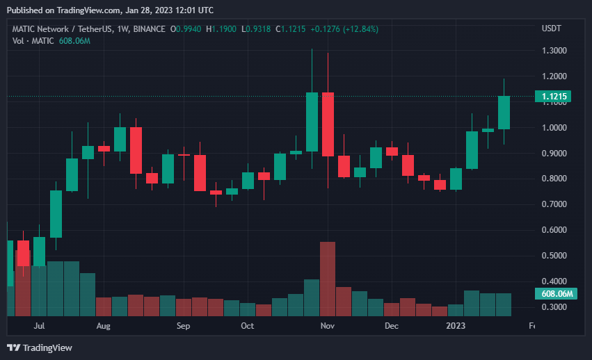Click the low value 0.9318
The width and height of the screenshot is (592, 360).
point(258,29)
